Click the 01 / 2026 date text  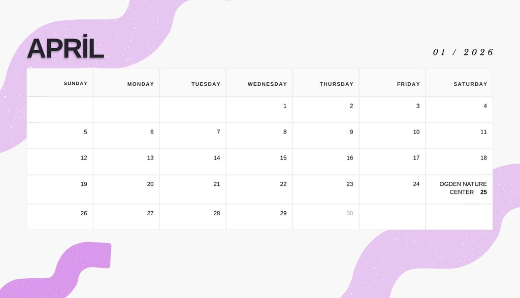pos(463,52)
